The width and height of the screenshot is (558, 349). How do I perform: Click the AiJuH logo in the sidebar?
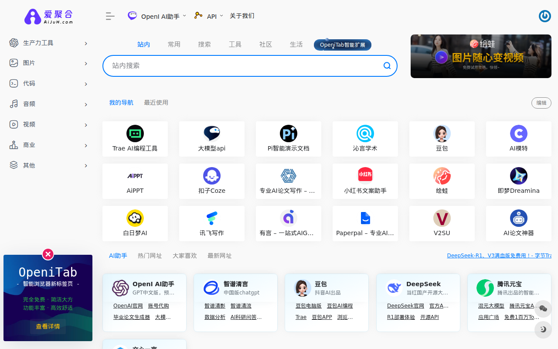(x=48, y=16)
